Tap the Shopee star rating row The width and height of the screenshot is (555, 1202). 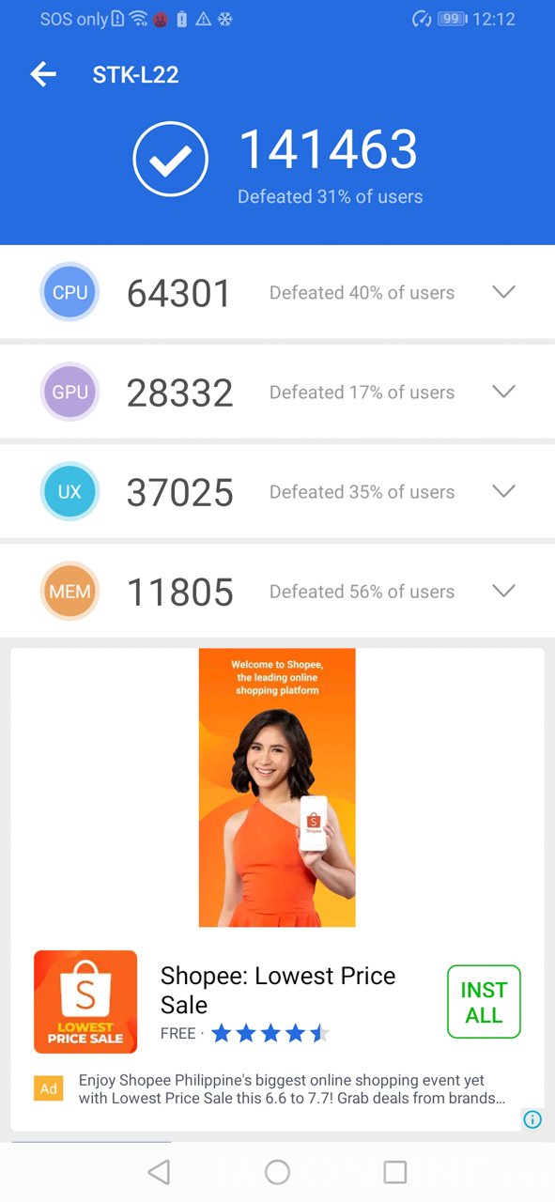pyautogui.click(x=270, y=1034)
